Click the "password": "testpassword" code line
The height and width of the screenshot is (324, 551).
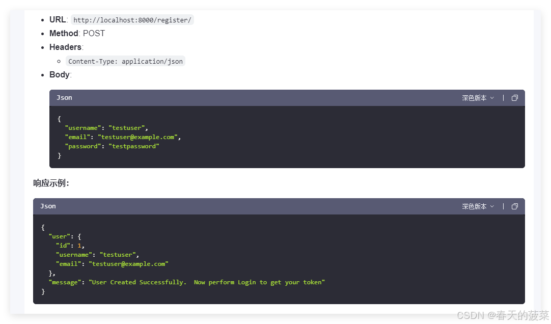[112, 146]
